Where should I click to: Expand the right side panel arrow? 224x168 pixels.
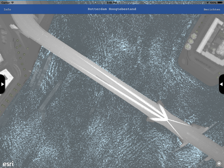pos(222,84)
